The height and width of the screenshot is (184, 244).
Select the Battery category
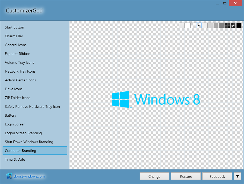tap(11, 115)
